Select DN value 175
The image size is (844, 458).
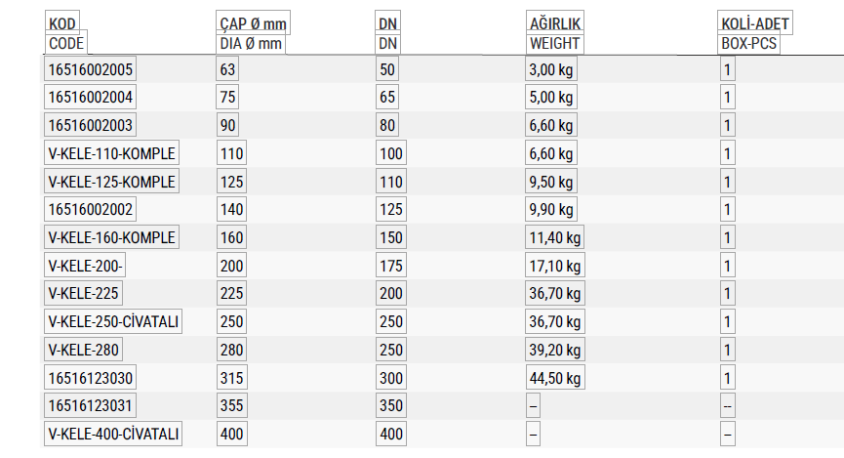point(391,266)
